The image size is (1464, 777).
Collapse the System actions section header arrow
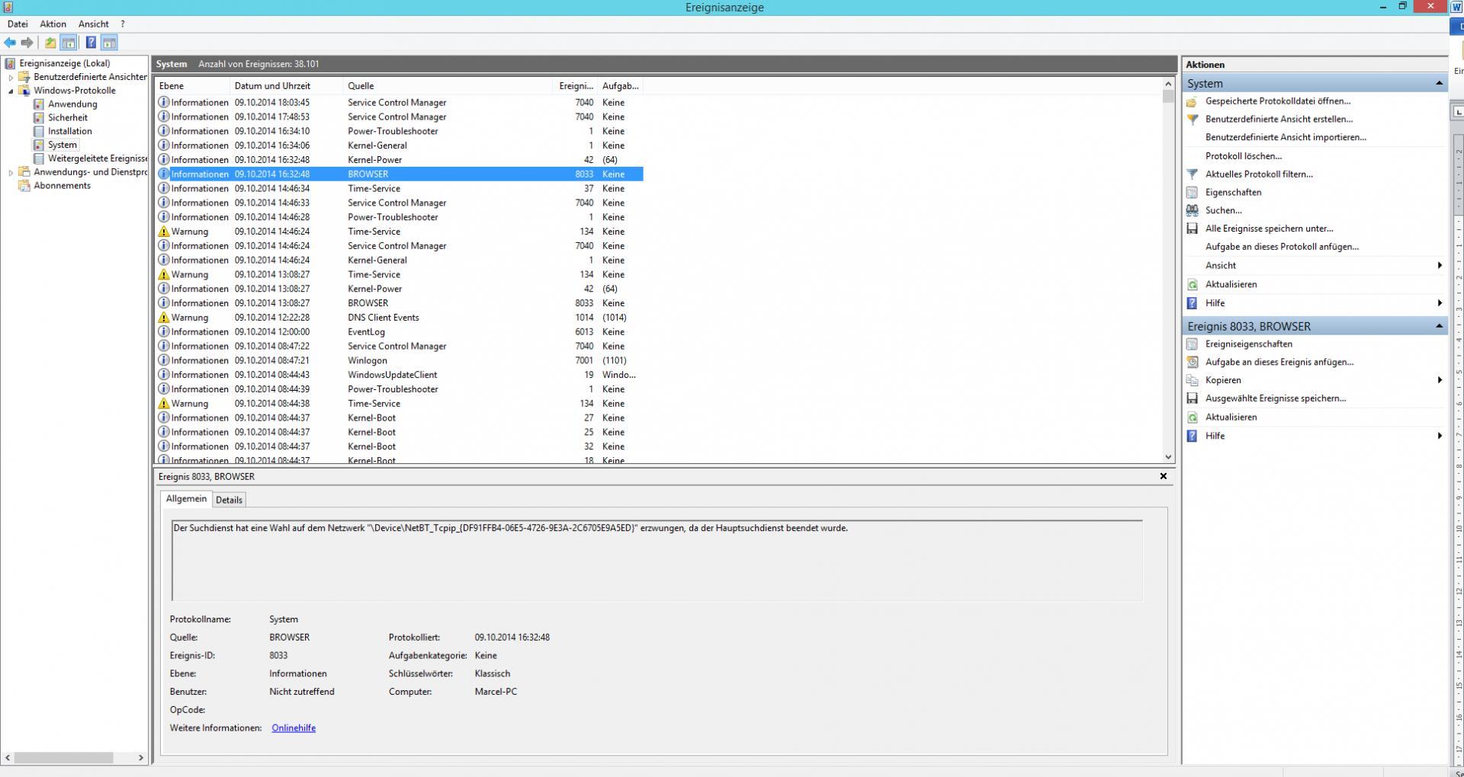coord(1439,83)
